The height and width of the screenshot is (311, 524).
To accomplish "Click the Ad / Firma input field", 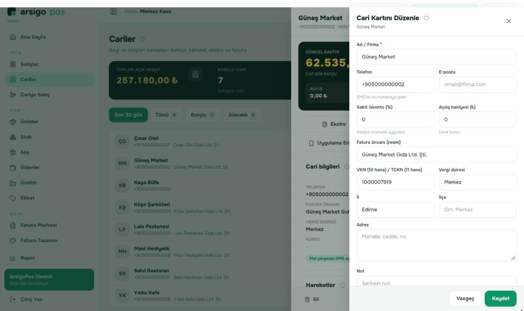I will 436,57.
